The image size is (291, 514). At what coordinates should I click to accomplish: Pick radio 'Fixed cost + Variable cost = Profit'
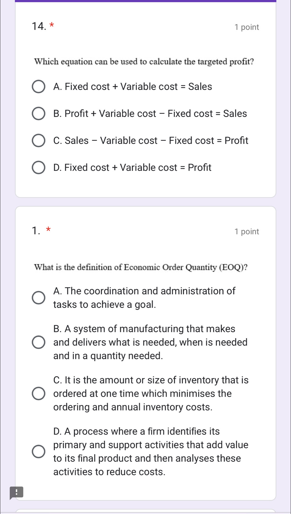pyautogui.click(x=38, y=168)
